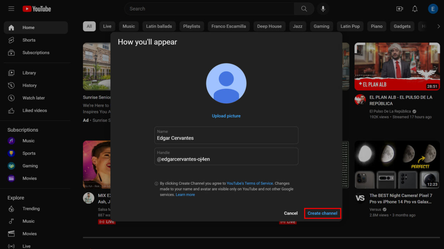Viewport: 444px width, 249px height.
Task: Activate voice search microphone
Action: point(323,9)
